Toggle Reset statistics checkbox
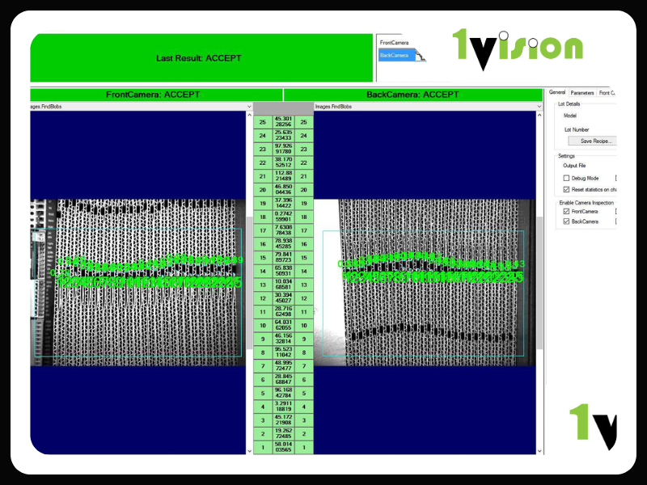This screenshot has height=485, width=647. coord(566,189)
